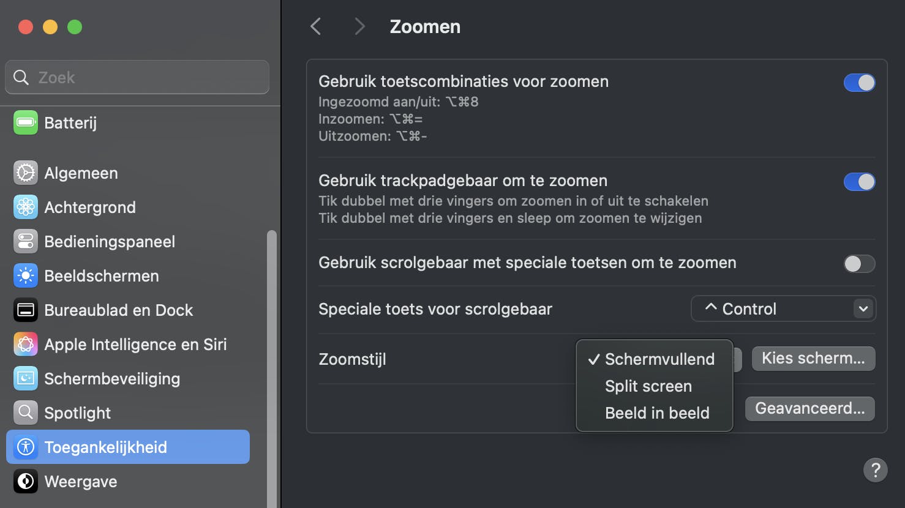Disable Gebruik toetscombinaties voor zoomen
Viewport: 905px width, 508px height.
pyautogui.click(x=859, y=83)
